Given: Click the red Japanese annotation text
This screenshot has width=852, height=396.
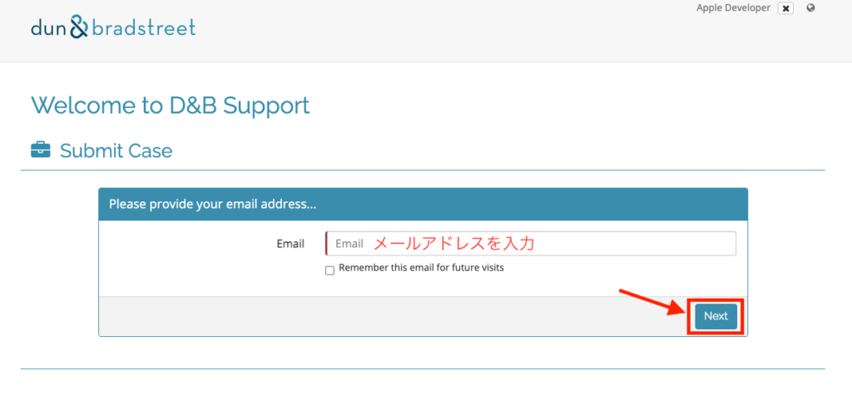Looking at the screenshot, I should pyautogui.click(x=453, y=244).
